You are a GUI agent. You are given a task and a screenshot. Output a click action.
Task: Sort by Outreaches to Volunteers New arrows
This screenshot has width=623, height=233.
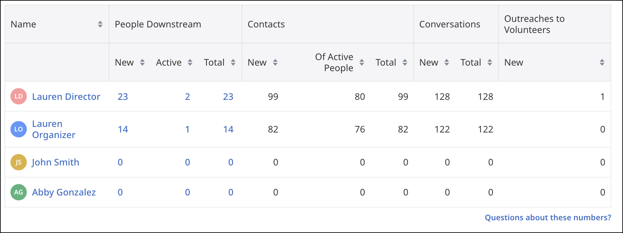pos(602,62)
